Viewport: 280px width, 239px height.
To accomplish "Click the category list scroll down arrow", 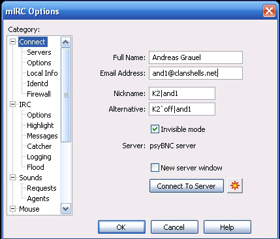I will point(66,209).
